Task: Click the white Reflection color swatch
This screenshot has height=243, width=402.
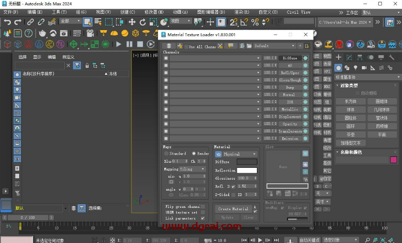Action: [247, 170]
